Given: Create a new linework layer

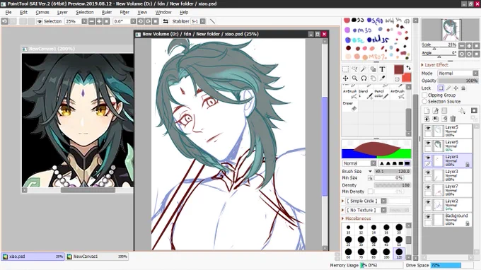Looking at the screenshot, I should [x=436, y=111].
